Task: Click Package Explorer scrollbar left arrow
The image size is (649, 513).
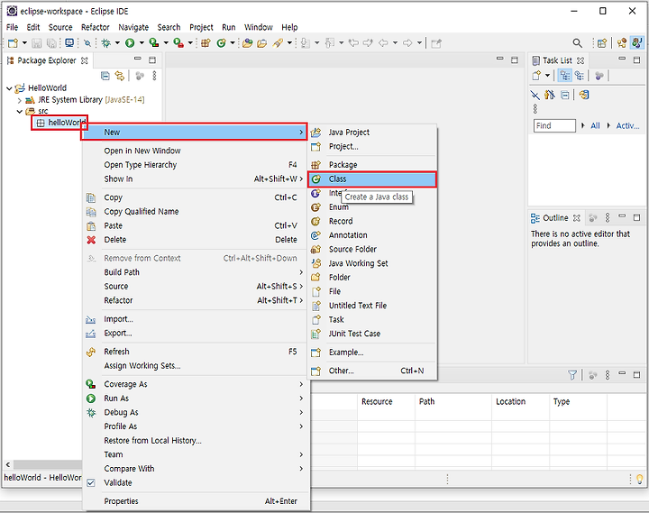Action: tap(8, 464)
